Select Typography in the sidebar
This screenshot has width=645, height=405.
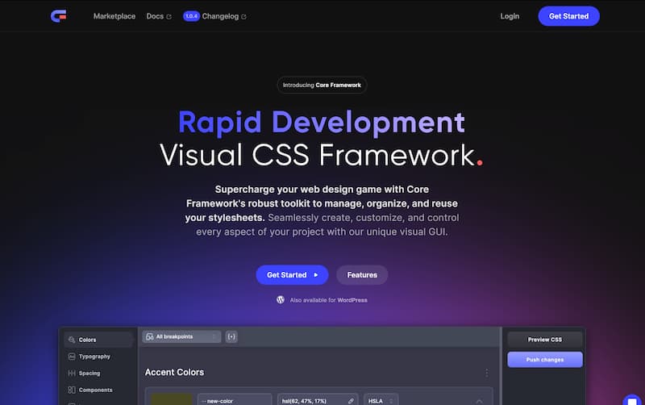(94, 357)
